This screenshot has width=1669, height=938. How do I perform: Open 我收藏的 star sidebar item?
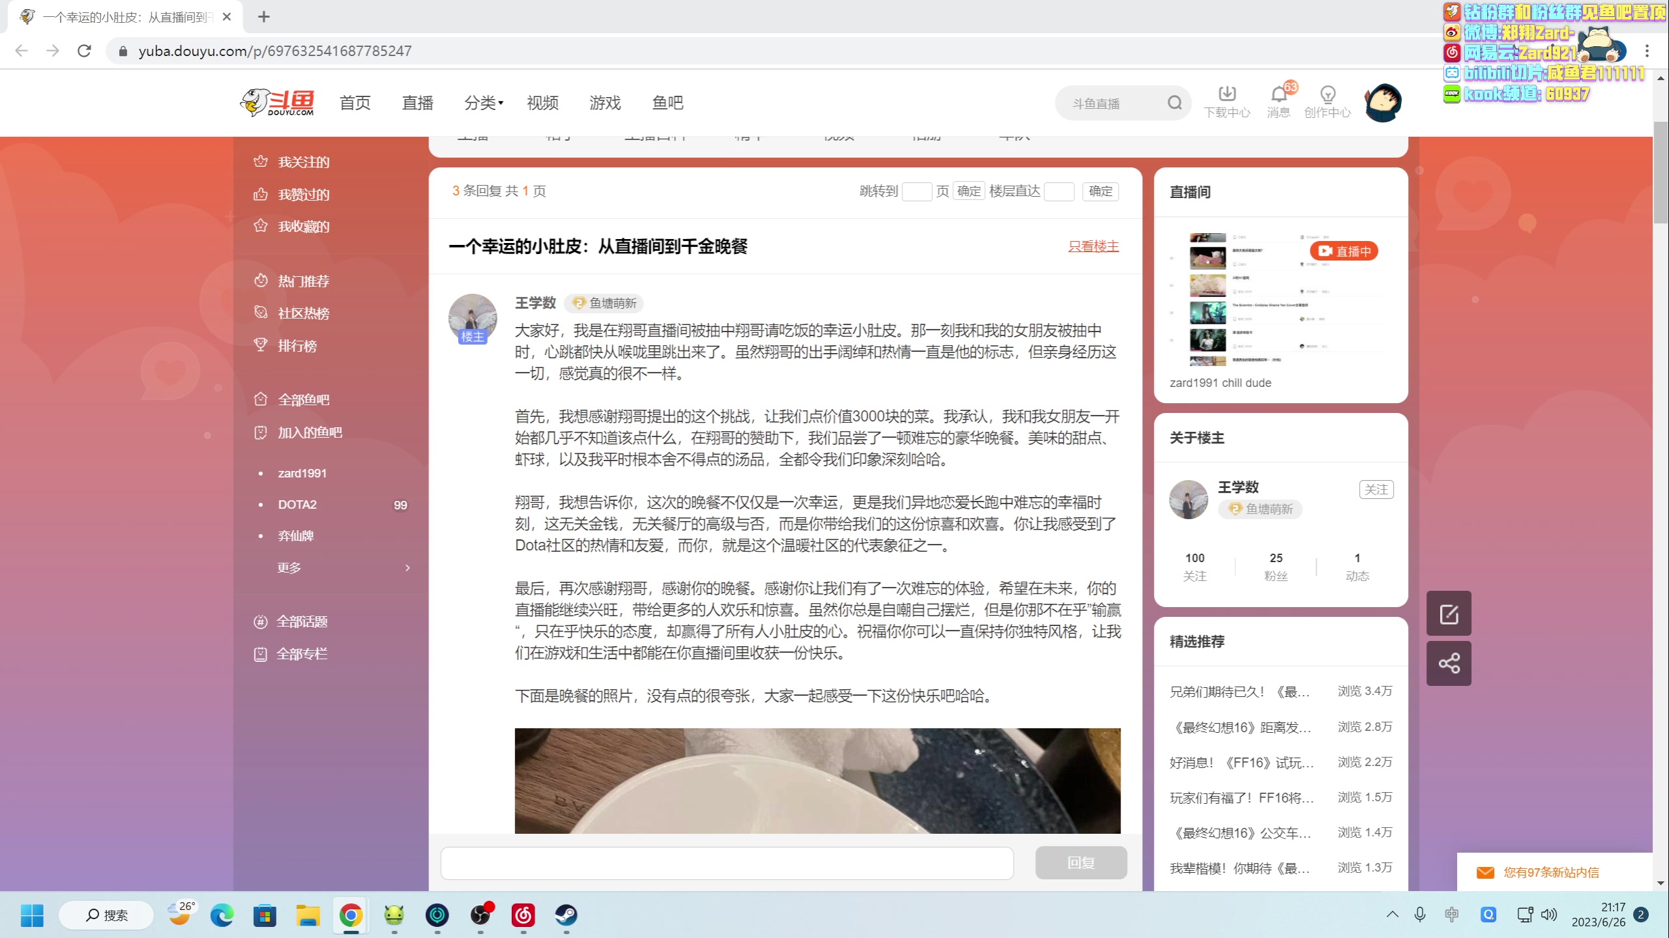(303, 227)
